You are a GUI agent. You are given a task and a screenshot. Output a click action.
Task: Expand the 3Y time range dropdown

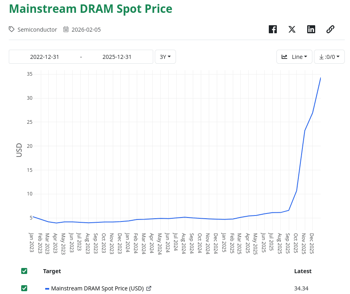pyautogui.click(x=165, y=57)
